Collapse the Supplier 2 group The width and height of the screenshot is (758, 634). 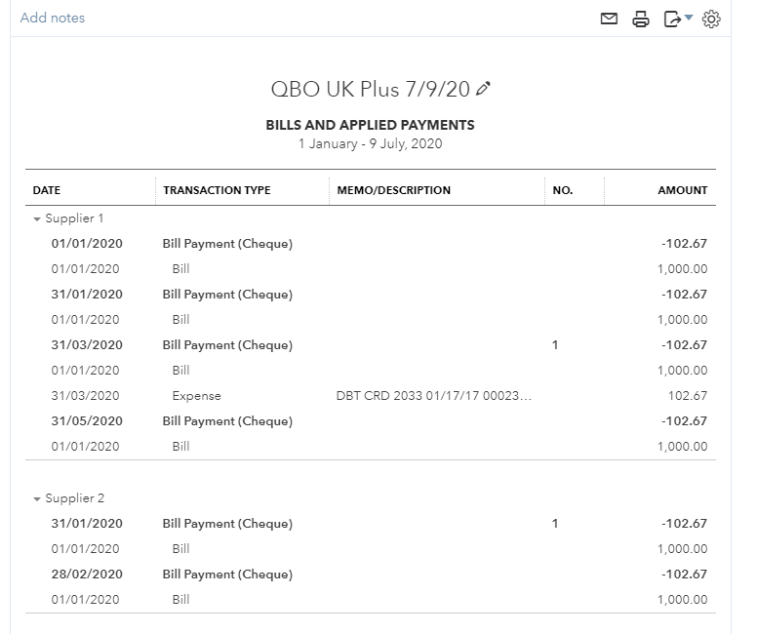click(37, 498)
